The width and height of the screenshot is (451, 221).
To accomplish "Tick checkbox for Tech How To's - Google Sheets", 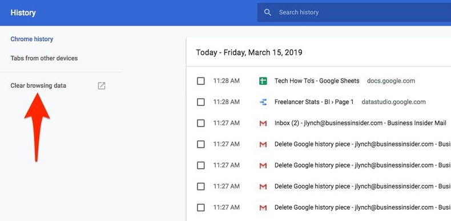I will pyautogui.click(x=201, y=81).
